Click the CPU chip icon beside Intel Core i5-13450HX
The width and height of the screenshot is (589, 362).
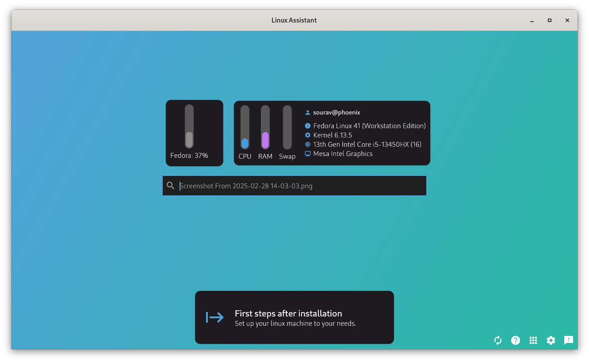coord(307,144)
